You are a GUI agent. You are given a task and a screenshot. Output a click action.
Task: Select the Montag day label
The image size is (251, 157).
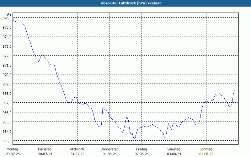tap(12, 149)
